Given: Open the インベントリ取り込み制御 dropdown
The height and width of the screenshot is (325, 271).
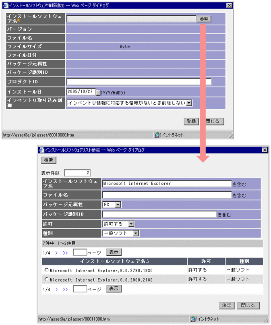Looking at the screenshot, I should point(189,103).
